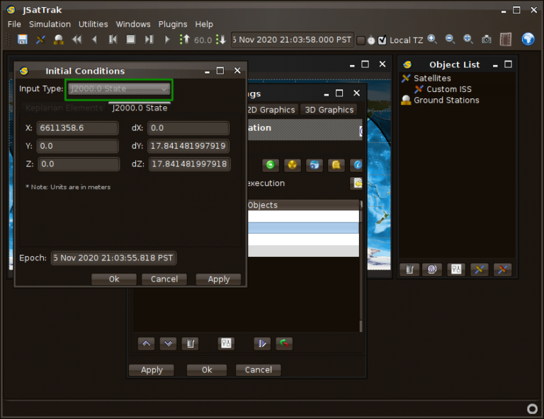Viewport: 544px width, 419px height.
Task: Click the camera screenshot icon
Action: click(x=487, y=40)
